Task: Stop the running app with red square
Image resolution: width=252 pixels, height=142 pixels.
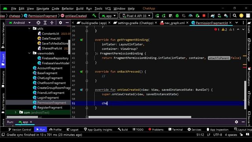Action: pyautogui.click(x=204, y=16)
